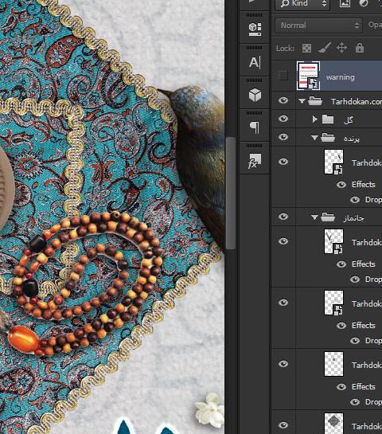Click the lock transparent pixels icon
The image size is (382, 434).
pyautogui.click(x=306, y=48)
